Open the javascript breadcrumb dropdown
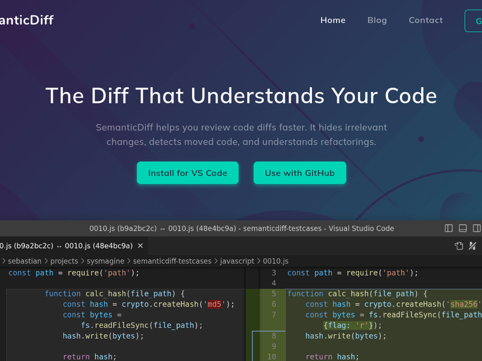 237,261
